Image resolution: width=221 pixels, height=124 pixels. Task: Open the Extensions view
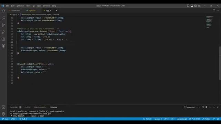click(3, 39)
